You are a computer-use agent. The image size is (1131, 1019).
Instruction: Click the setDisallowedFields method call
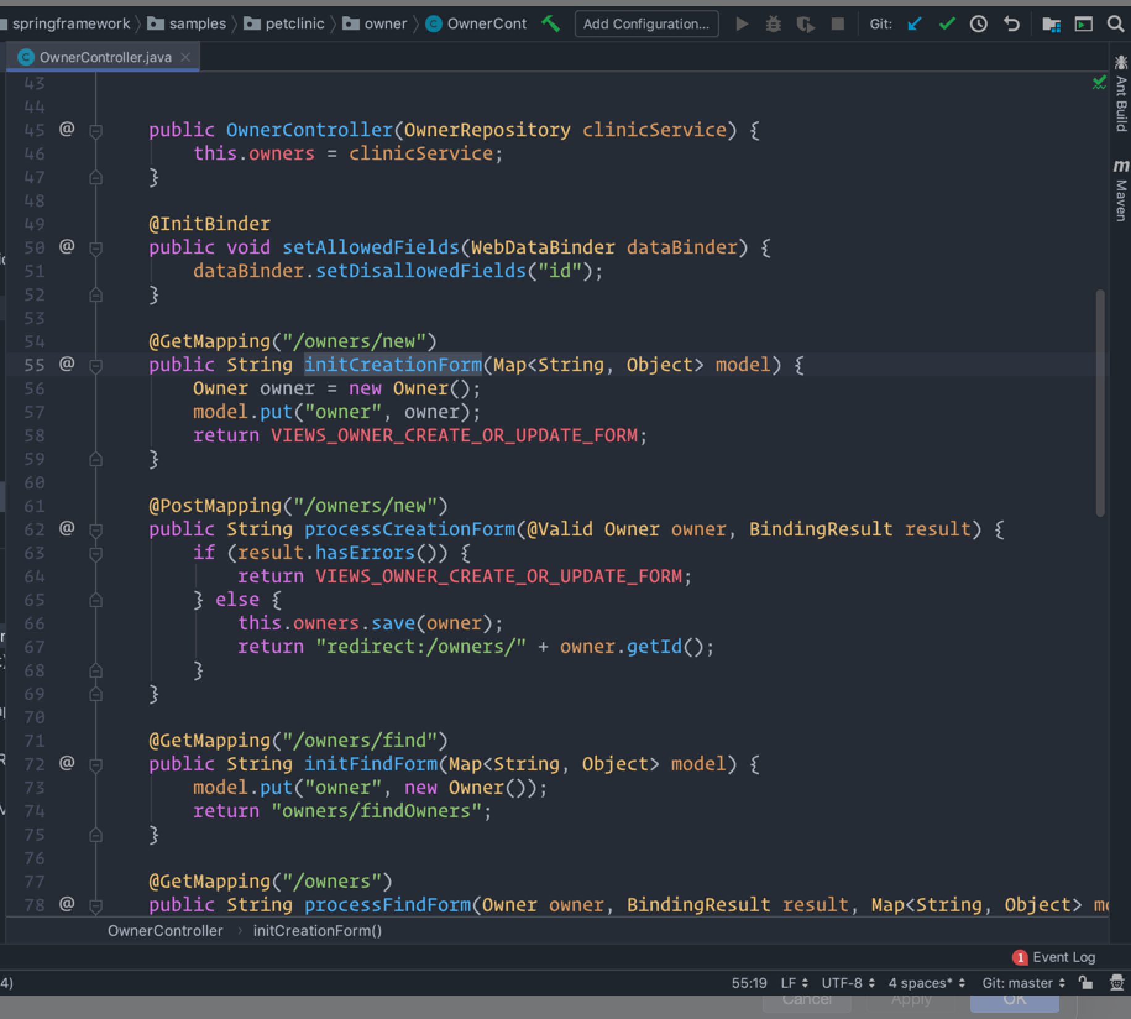click(x=420, y=271)
